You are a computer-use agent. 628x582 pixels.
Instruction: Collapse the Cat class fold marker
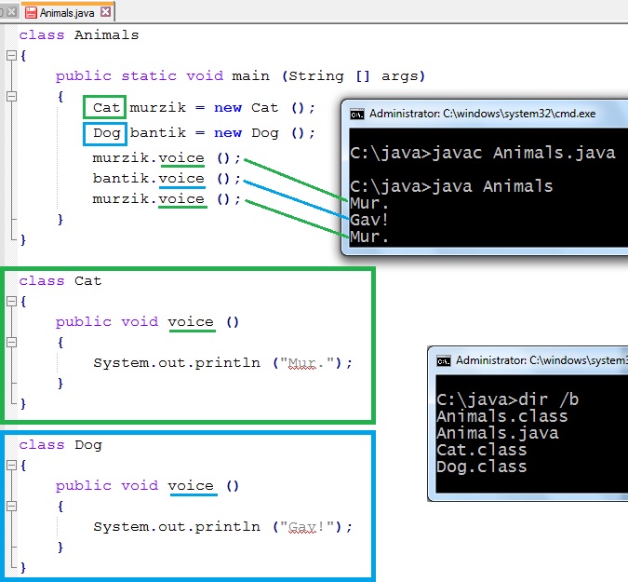pos(11,302)
